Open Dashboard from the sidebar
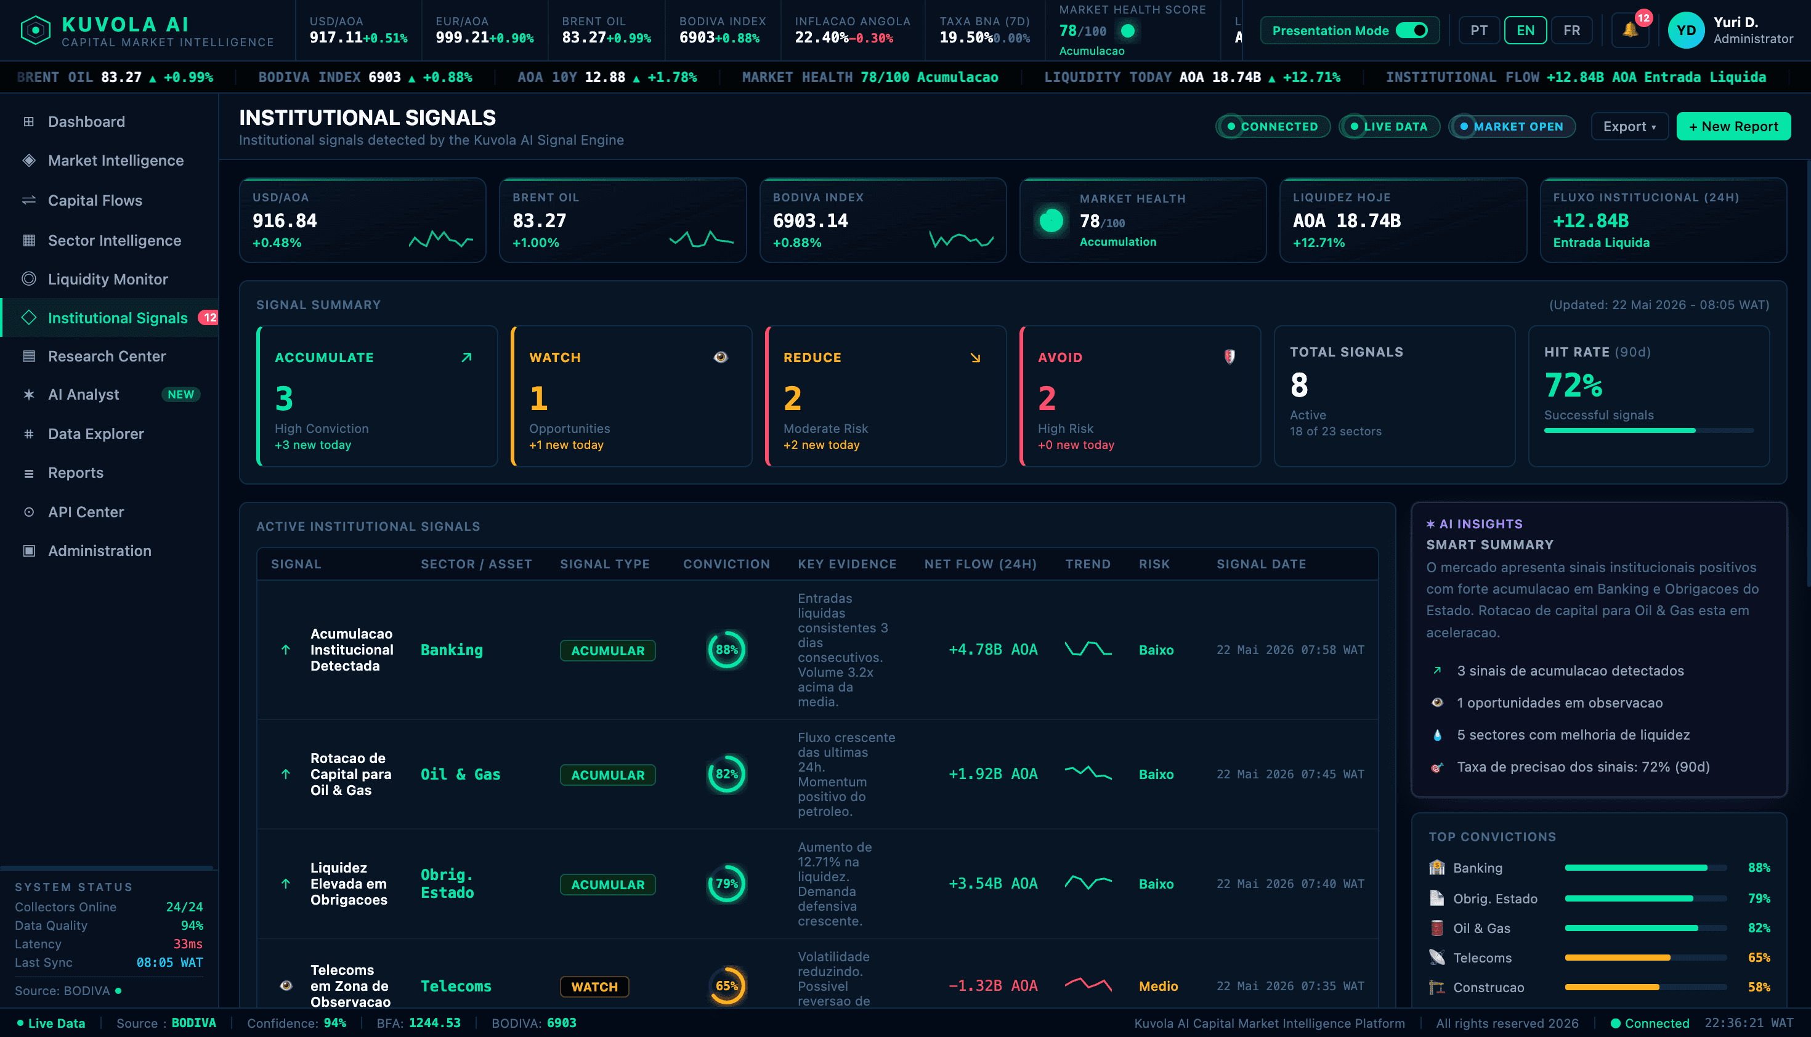Viewport: 1811px width, 1037px height. click(x=109, y=122)
